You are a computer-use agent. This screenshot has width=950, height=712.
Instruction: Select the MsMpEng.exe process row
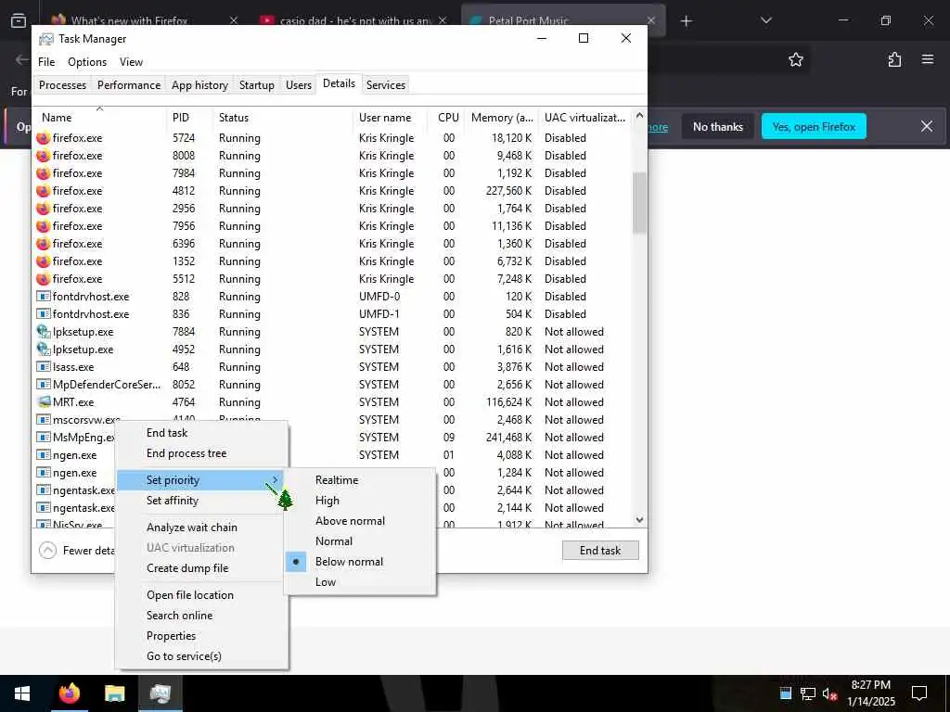(334, 438)
